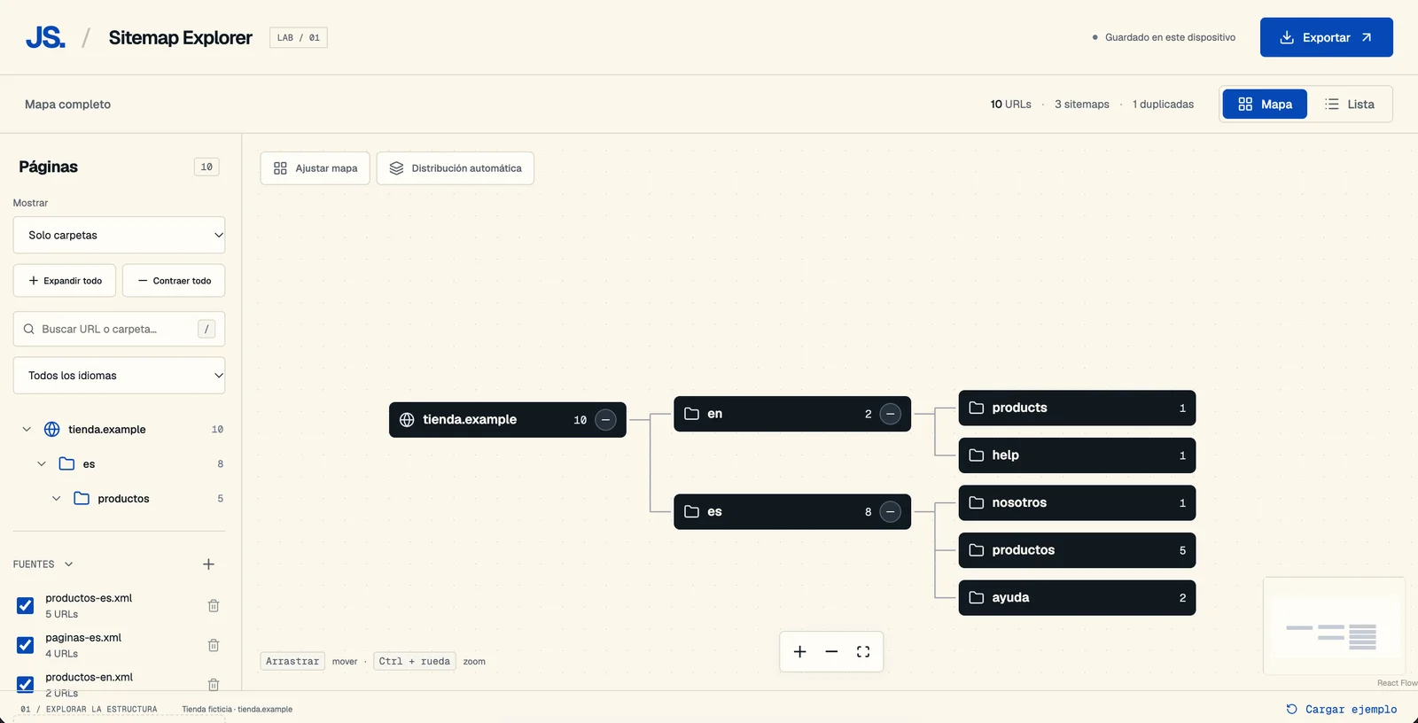Apply Distribución automática layout

pyautogui.click(x=456, y=168)
